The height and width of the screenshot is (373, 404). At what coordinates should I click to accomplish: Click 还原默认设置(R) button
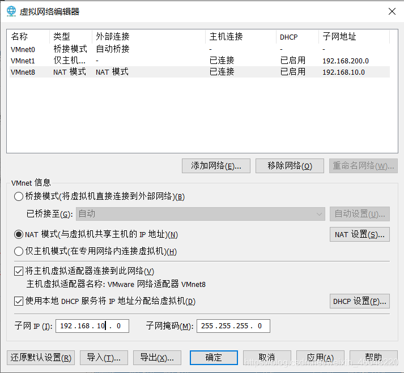pos(41,358)
